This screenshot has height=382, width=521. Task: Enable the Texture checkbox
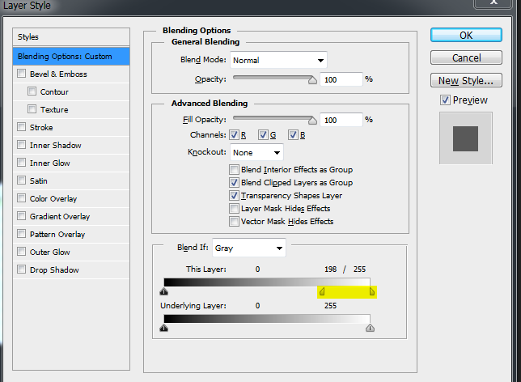32,109
